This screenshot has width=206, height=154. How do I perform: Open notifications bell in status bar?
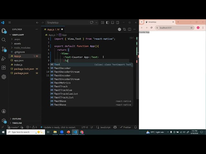click(x=136, y=127)
